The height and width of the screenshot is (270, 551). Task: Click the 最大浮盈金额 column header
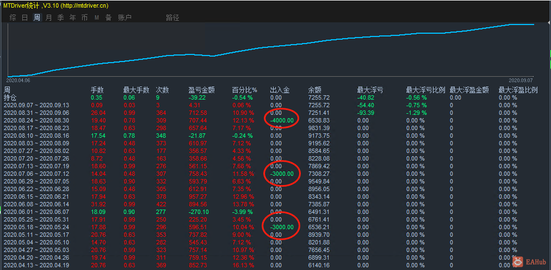469,90
